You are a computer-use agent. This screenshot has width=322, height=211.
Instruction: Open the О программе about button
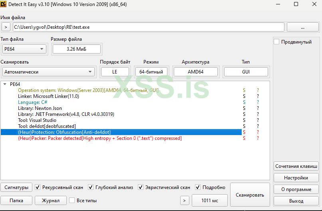(296, 189)
